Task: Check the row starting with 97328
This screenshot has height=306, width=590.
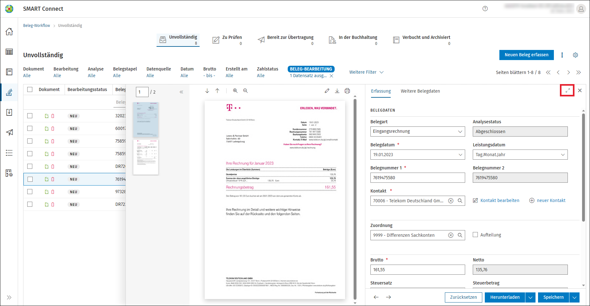Action: pos(30,192)
